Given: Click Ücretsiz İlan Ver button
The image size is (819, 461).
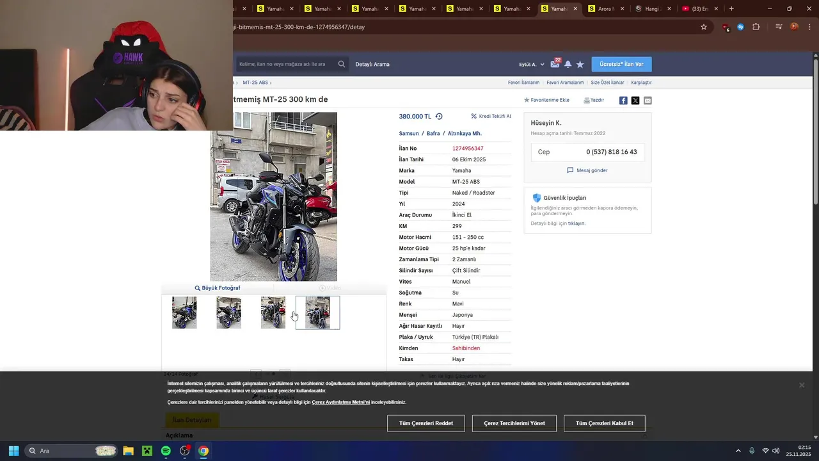Looking at the screenshot, I should point(621,64).
